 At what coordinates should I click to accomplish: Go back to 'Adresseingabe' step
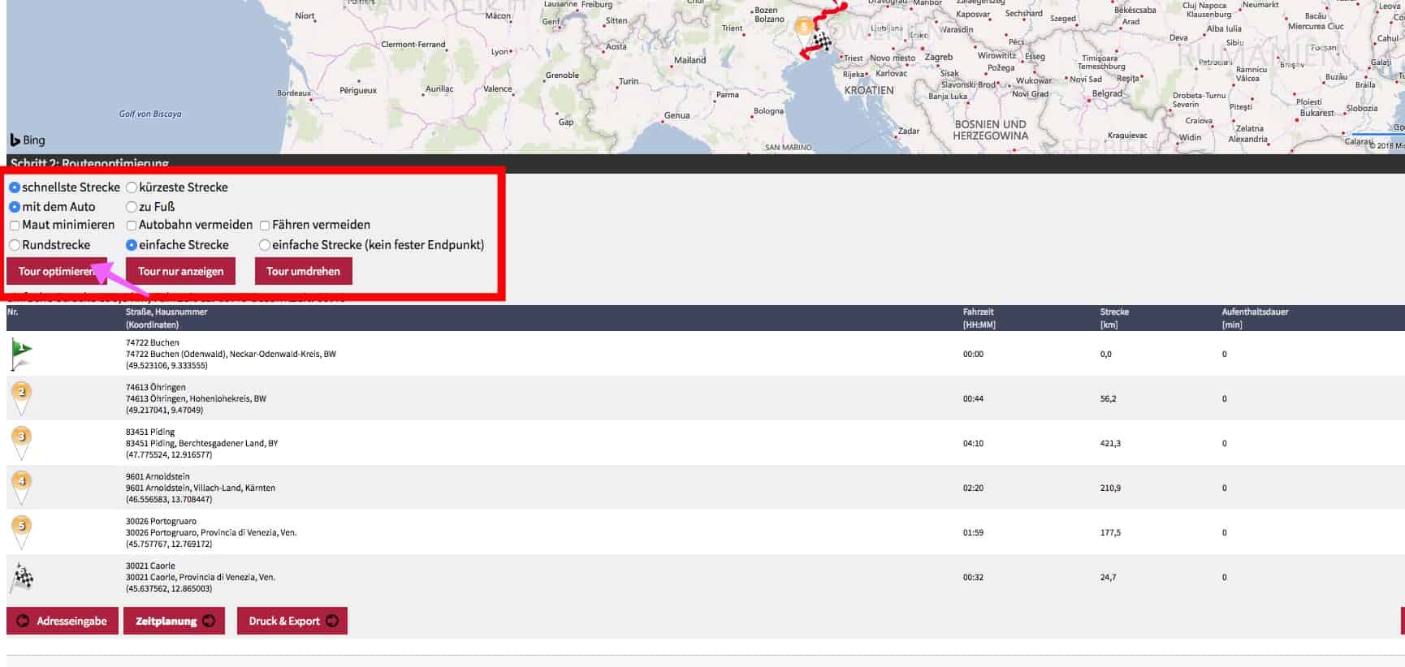pyautogui.click(x=62, y=621)
